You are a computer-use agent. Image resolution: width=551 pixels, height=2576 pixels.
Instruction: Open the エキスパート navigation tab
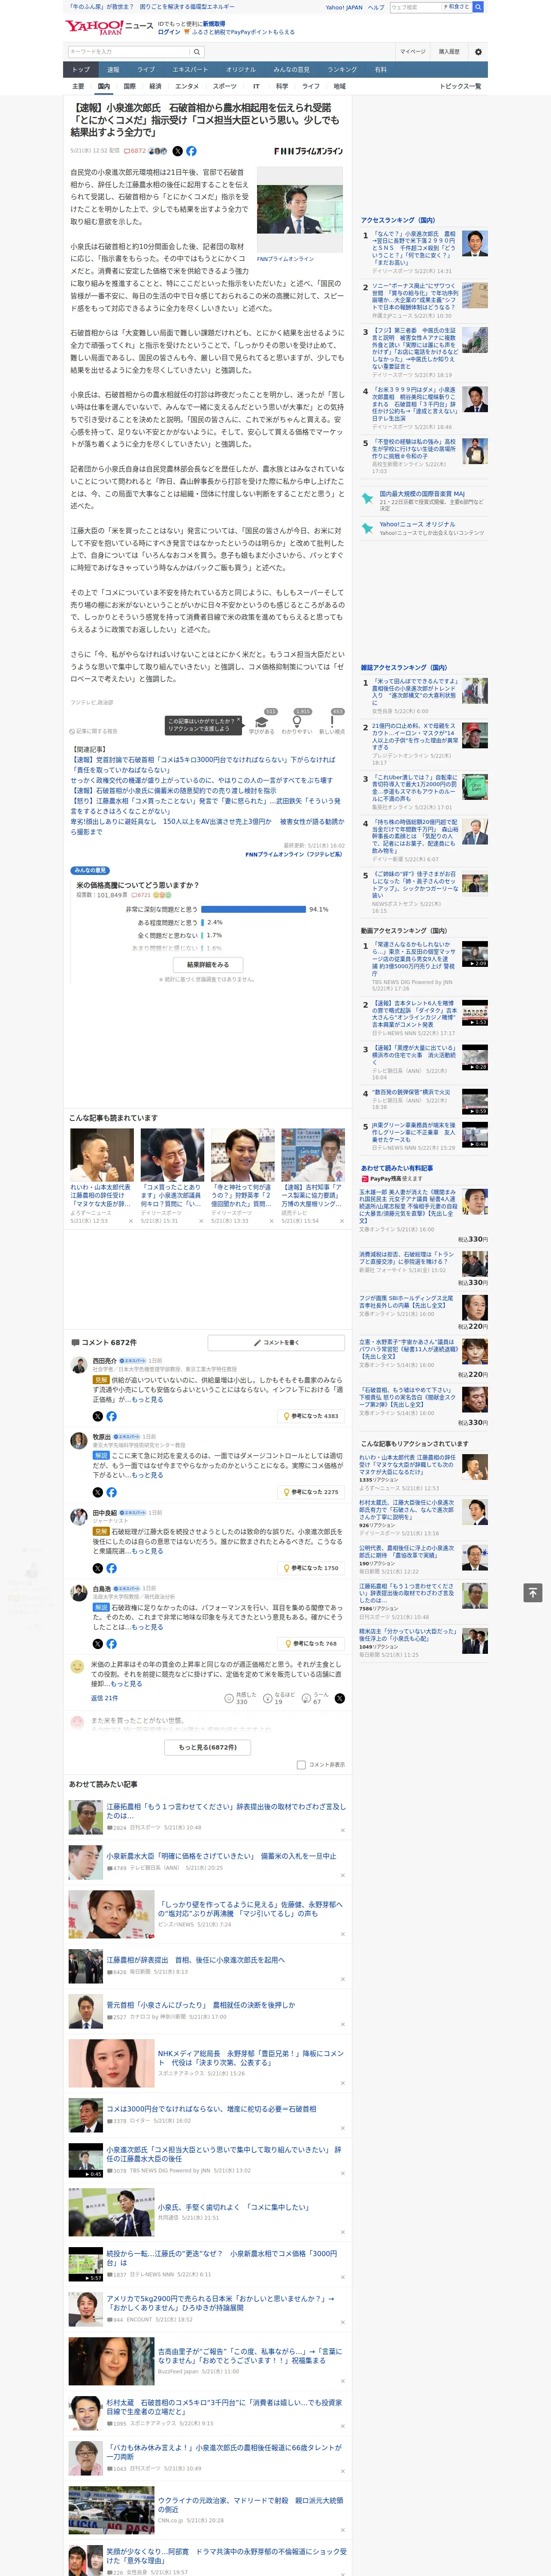pos(190,70)
